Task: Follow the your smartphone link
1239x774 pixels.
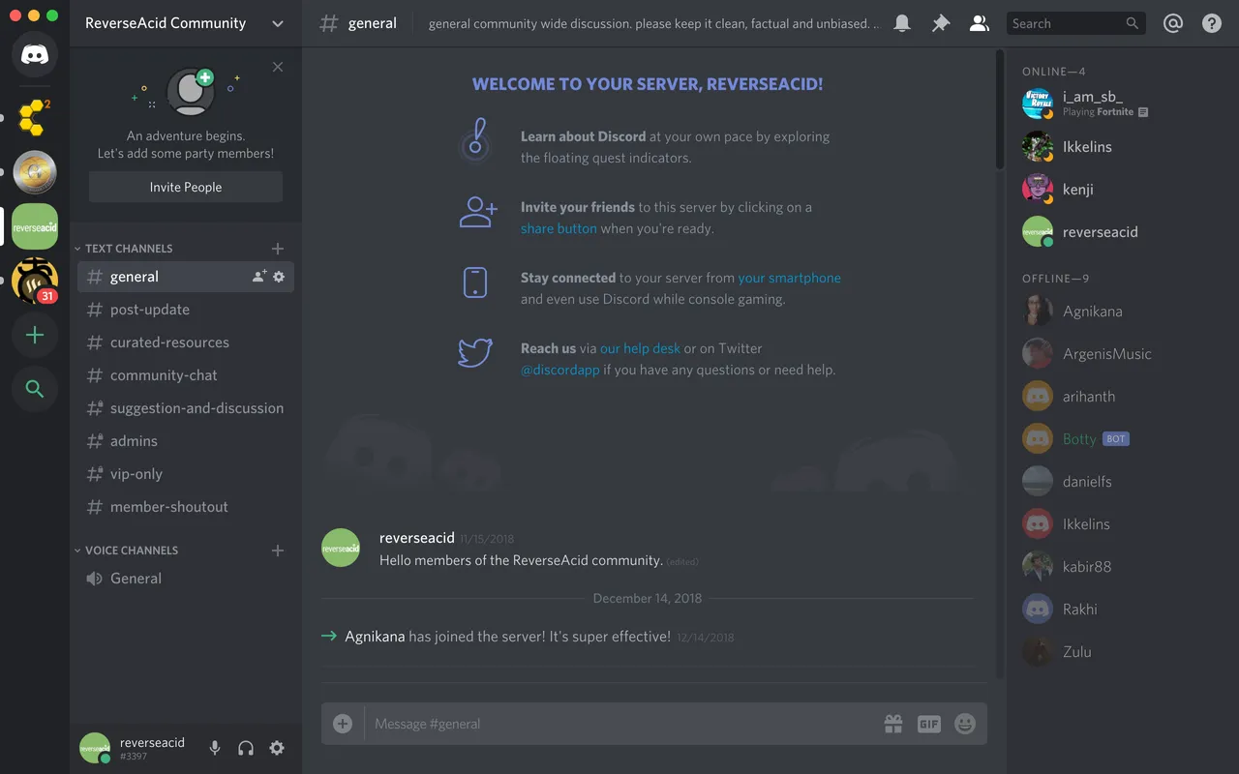Action: [789, 278]
